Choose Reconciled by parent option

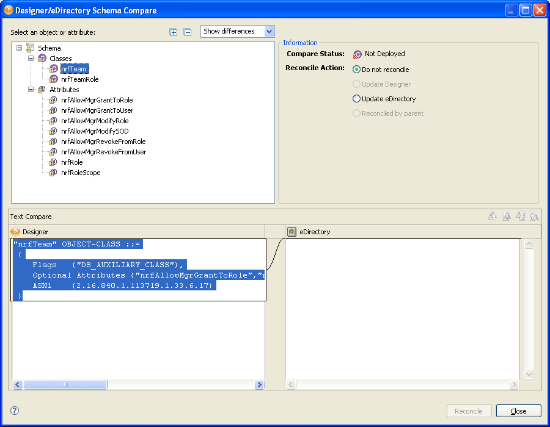(x=388, y=113)
